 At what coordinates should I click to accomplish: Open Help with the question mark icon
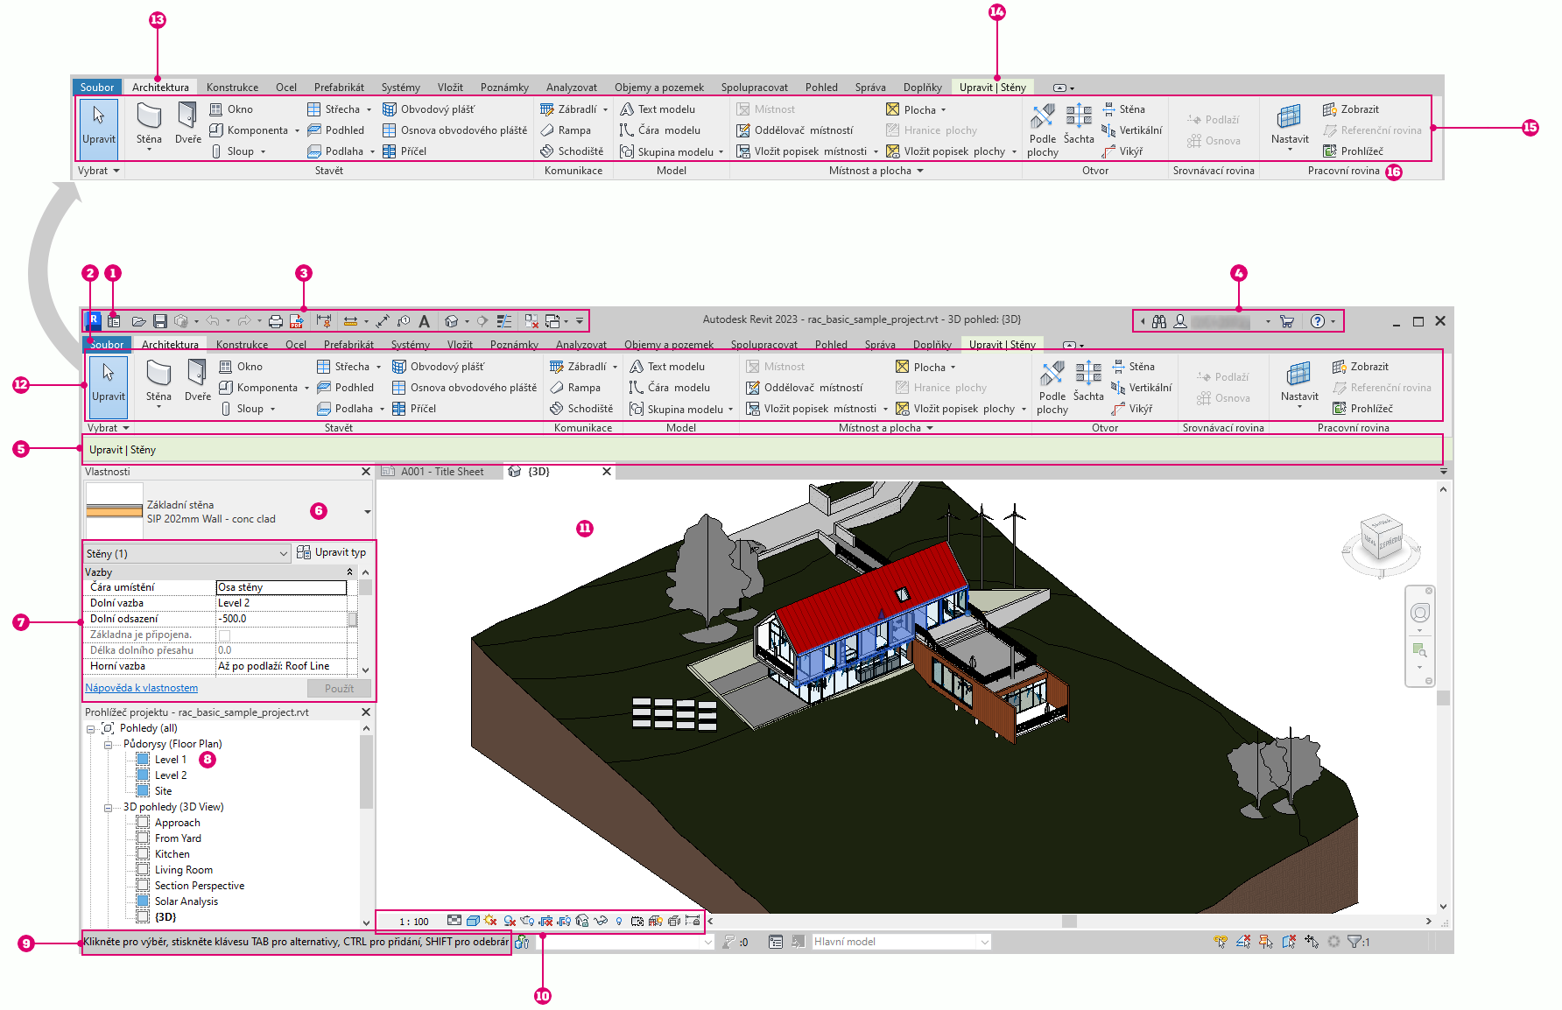pos(1318,321)
